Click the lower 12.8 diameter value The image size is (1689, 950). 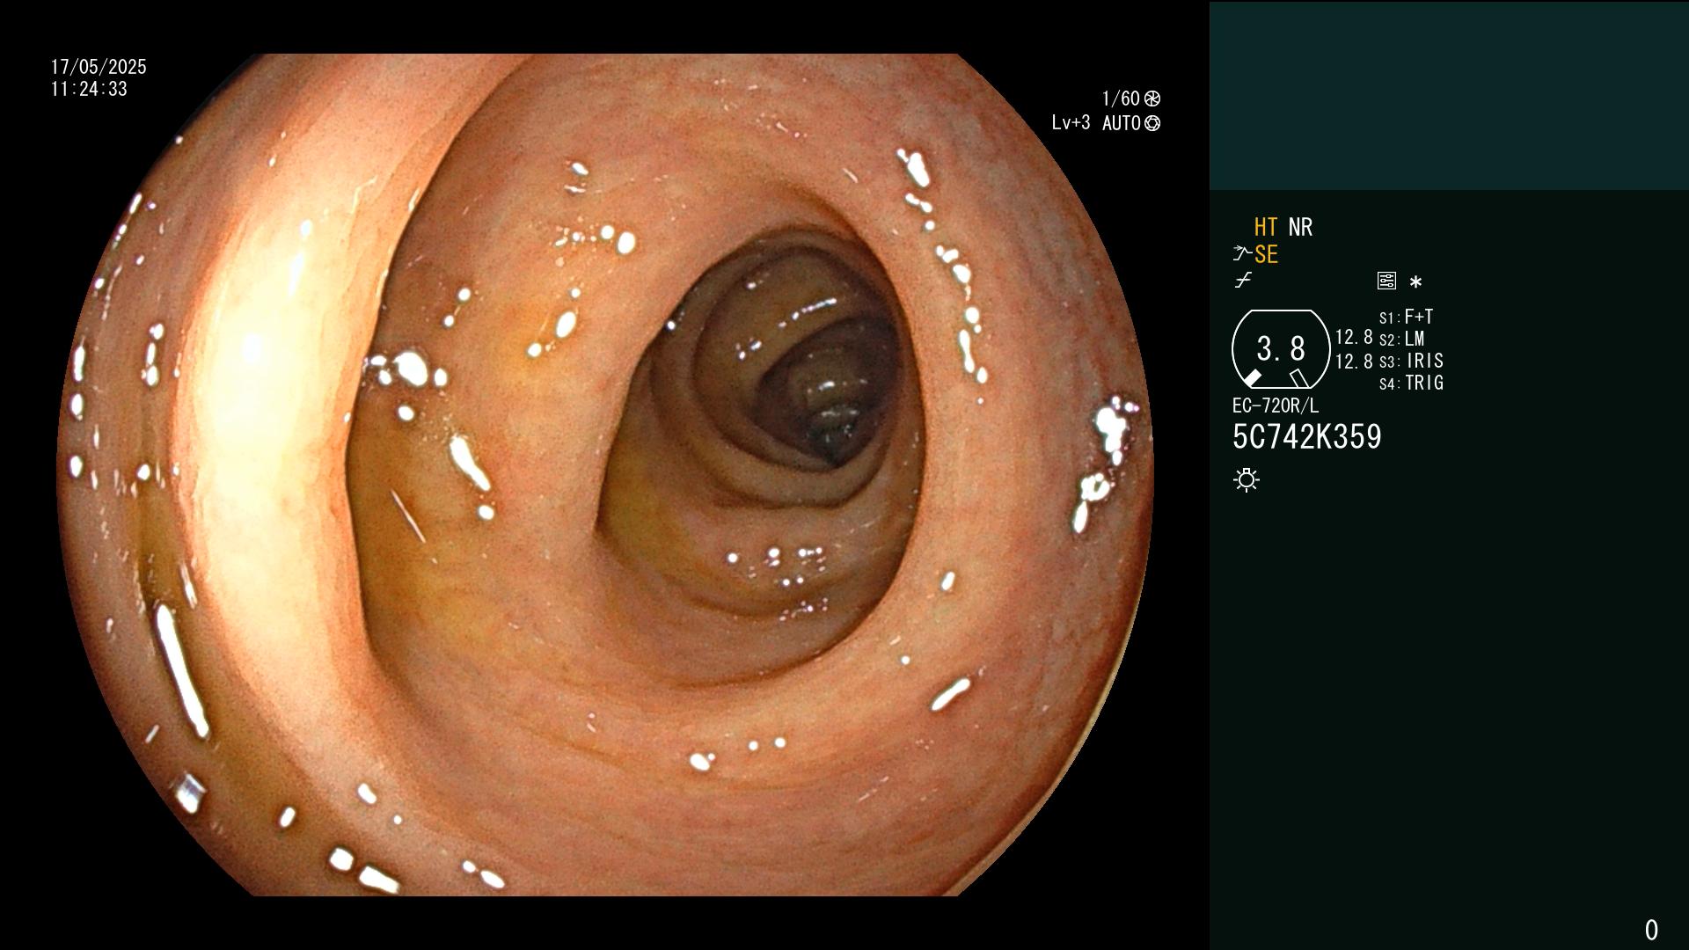(1354, 361)
